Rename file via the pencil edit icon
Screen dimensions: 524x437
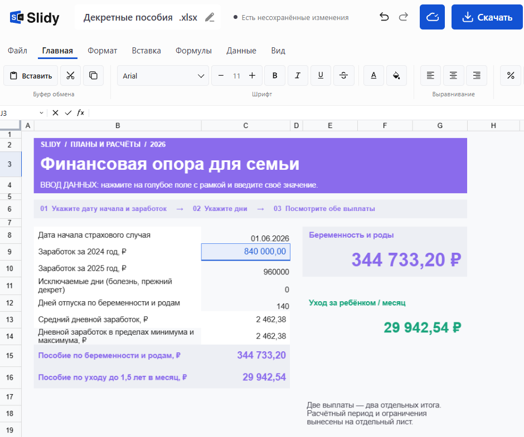point(210,17)
